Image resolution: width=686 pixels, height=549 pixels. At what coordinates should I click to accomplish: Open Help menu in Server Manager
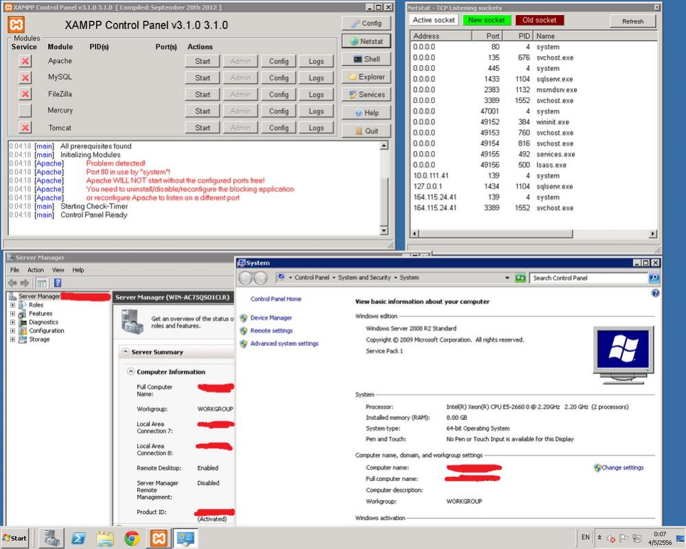(x=78, y=270)
